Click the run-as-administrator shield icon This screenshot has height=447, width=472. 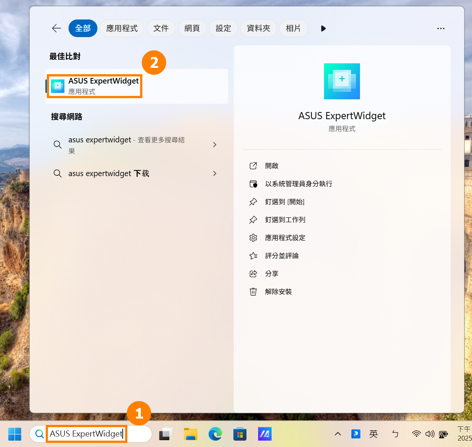coord(253,184)
